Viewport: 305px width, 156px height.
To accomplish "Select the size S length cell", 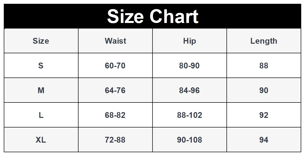I will point(264,66).
